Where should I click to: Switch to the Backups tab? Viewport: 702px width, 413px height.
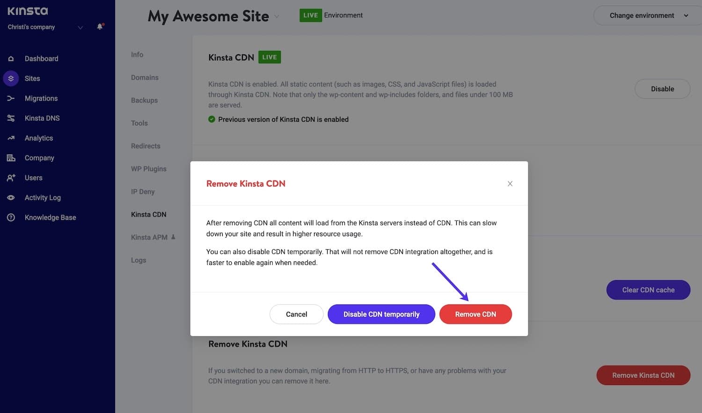(144, 101)
